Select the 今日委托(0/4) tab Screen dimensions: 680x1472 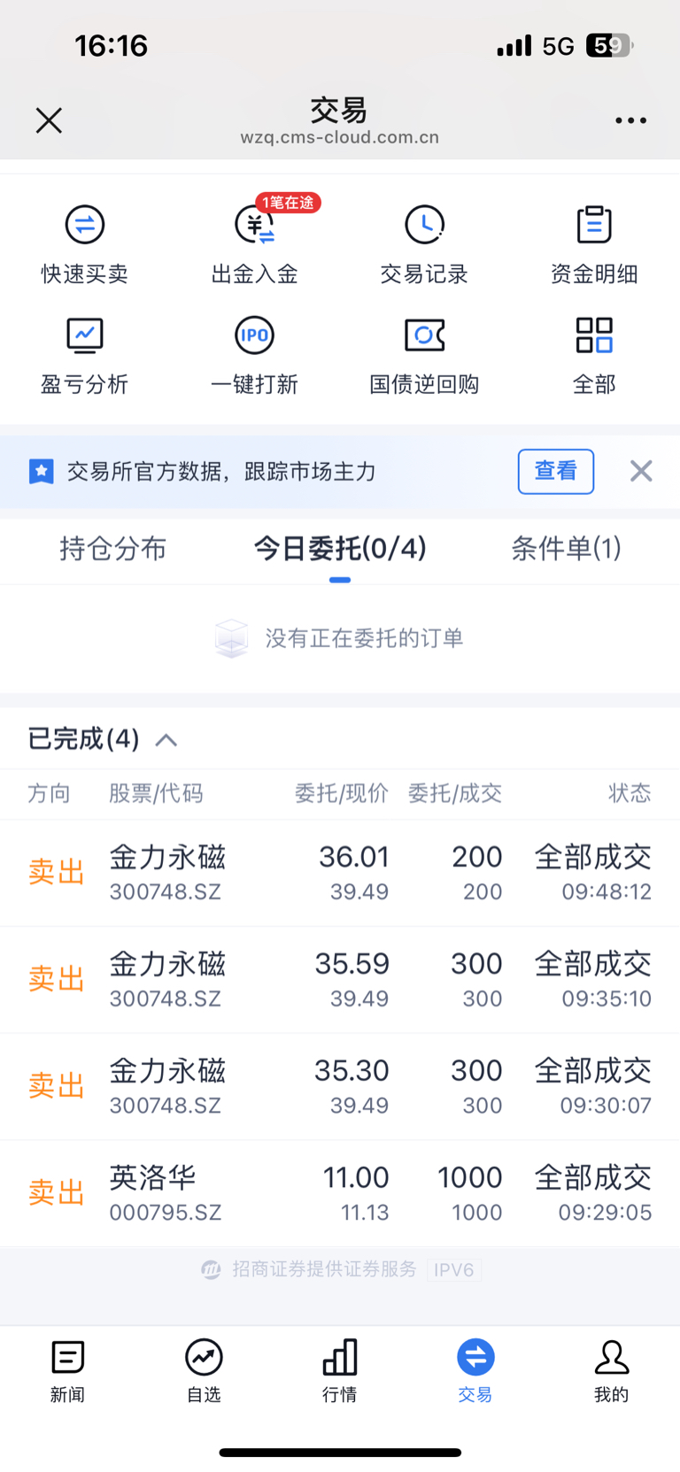tap(340, 549)
